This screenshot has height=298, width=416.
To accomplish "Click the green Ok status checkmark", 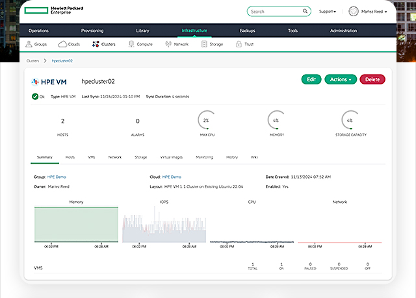I will 35,97.
